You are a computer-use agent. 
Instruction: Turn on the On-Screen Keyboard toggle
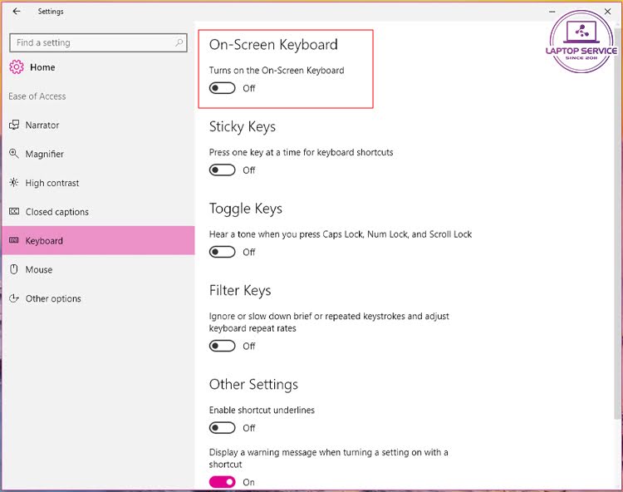point(223,88)
